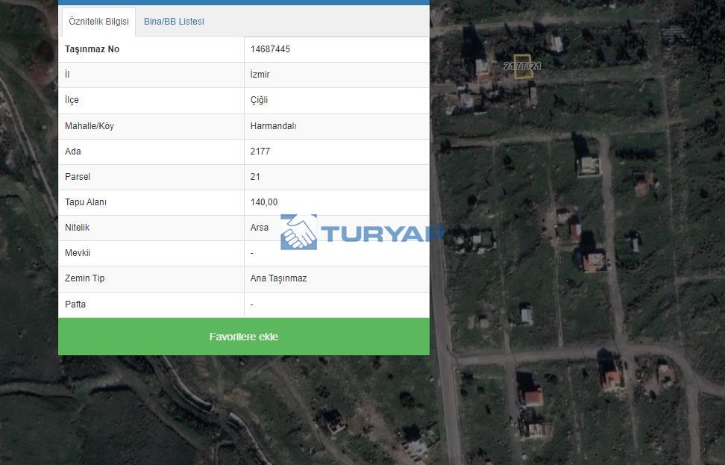Click the Pafta label
This screenshot has width=725, height=465.
(75, 305)
